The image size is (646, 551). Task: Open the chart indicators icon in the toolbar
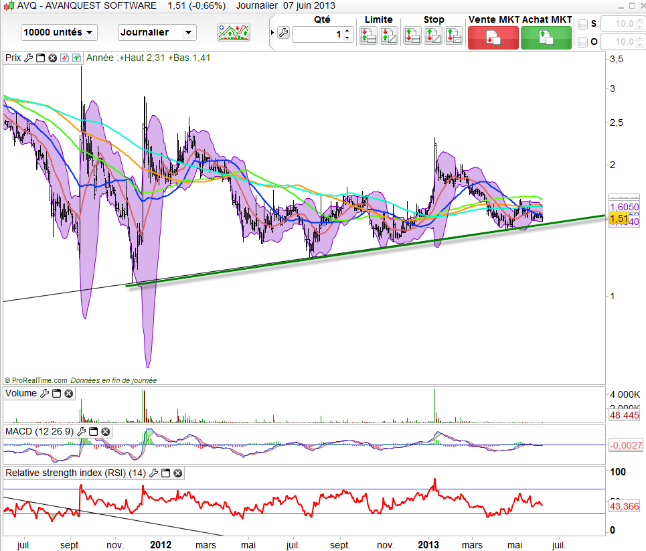(x=234, y=32)
